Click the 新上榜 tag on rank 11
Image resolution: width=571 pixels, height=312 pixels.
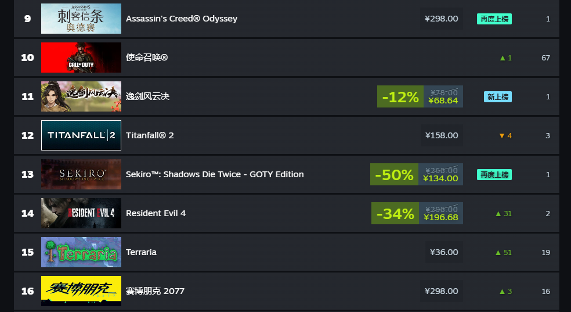coord(498,96)
